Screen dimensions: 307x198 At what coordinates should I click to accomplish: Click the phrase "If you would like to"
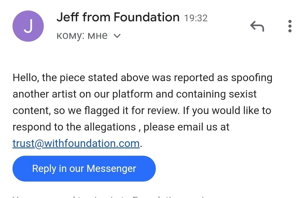(227, 110)
